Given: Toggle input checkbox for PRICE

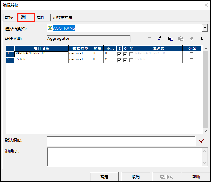Looking at the screenshot, I should (x=119, y=60).
